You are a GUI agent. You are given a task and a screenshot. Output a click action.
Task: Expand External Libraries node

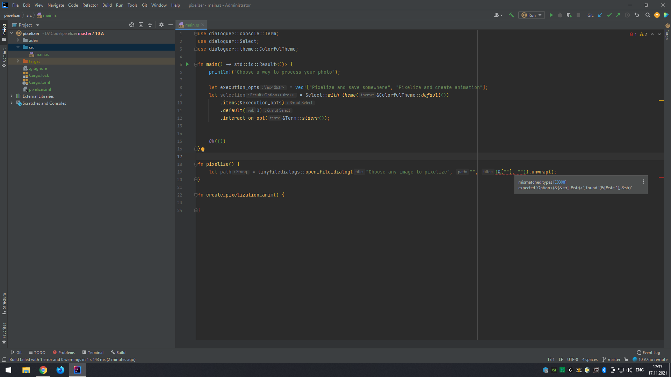12,96
